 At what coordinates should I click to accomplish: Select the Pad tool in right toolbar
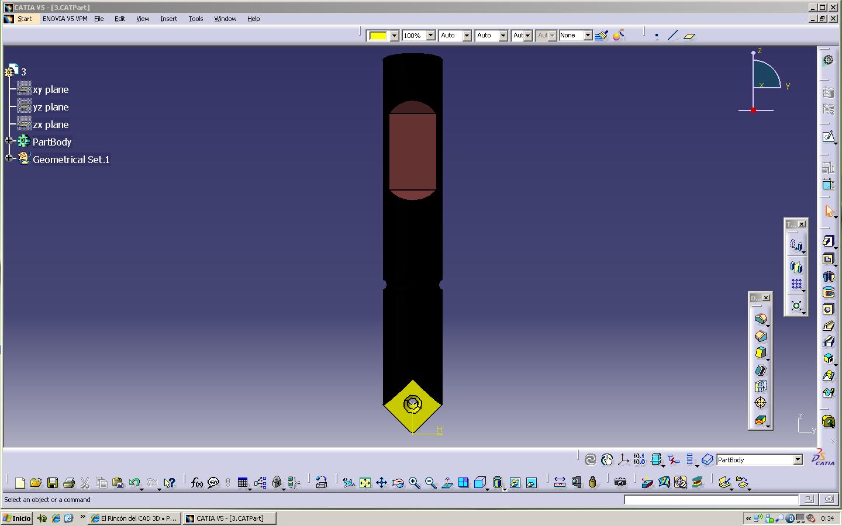[828, 241]
